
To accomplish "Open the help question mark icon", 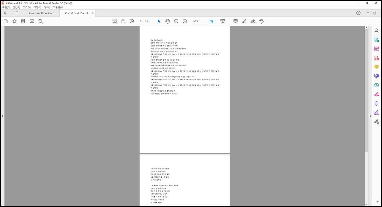I will (x=358, y=13).
